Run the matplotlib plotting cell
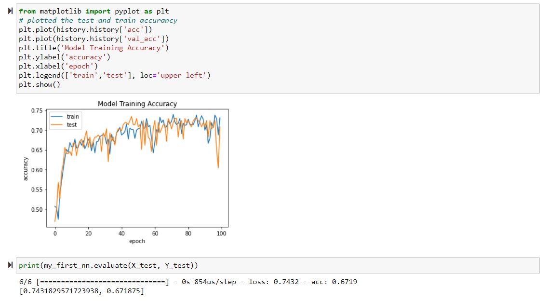The image size is (547, 301). [x=11, y=11]
